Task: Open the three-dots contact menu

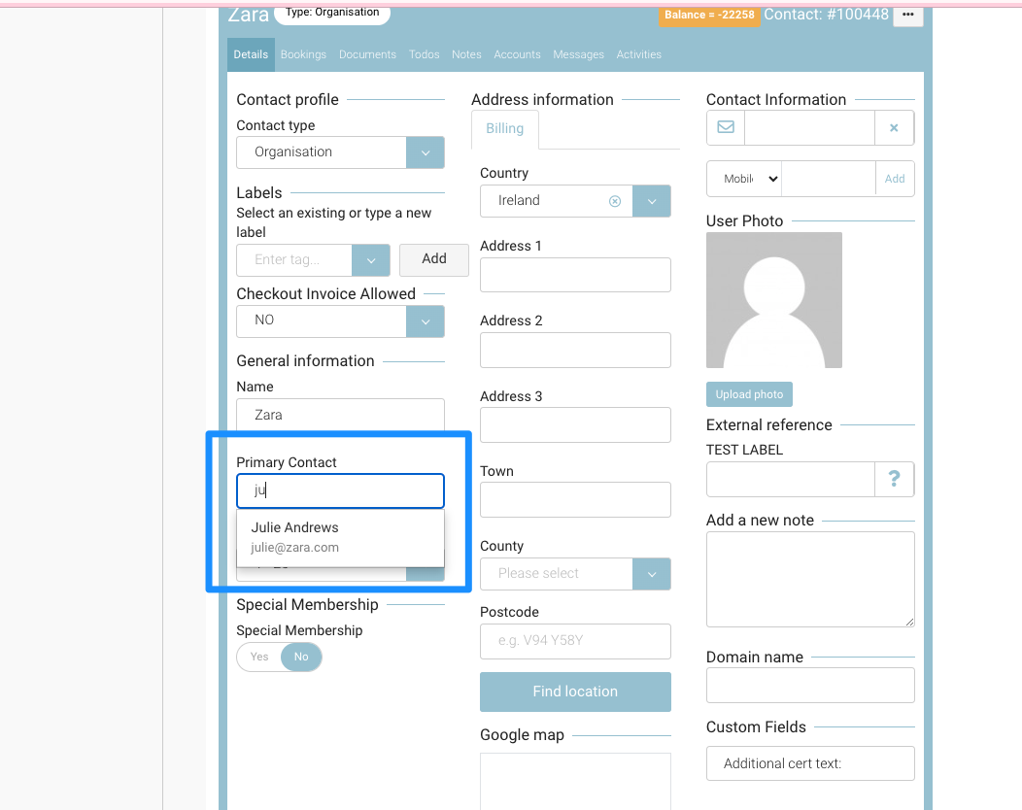Action: 907,15
